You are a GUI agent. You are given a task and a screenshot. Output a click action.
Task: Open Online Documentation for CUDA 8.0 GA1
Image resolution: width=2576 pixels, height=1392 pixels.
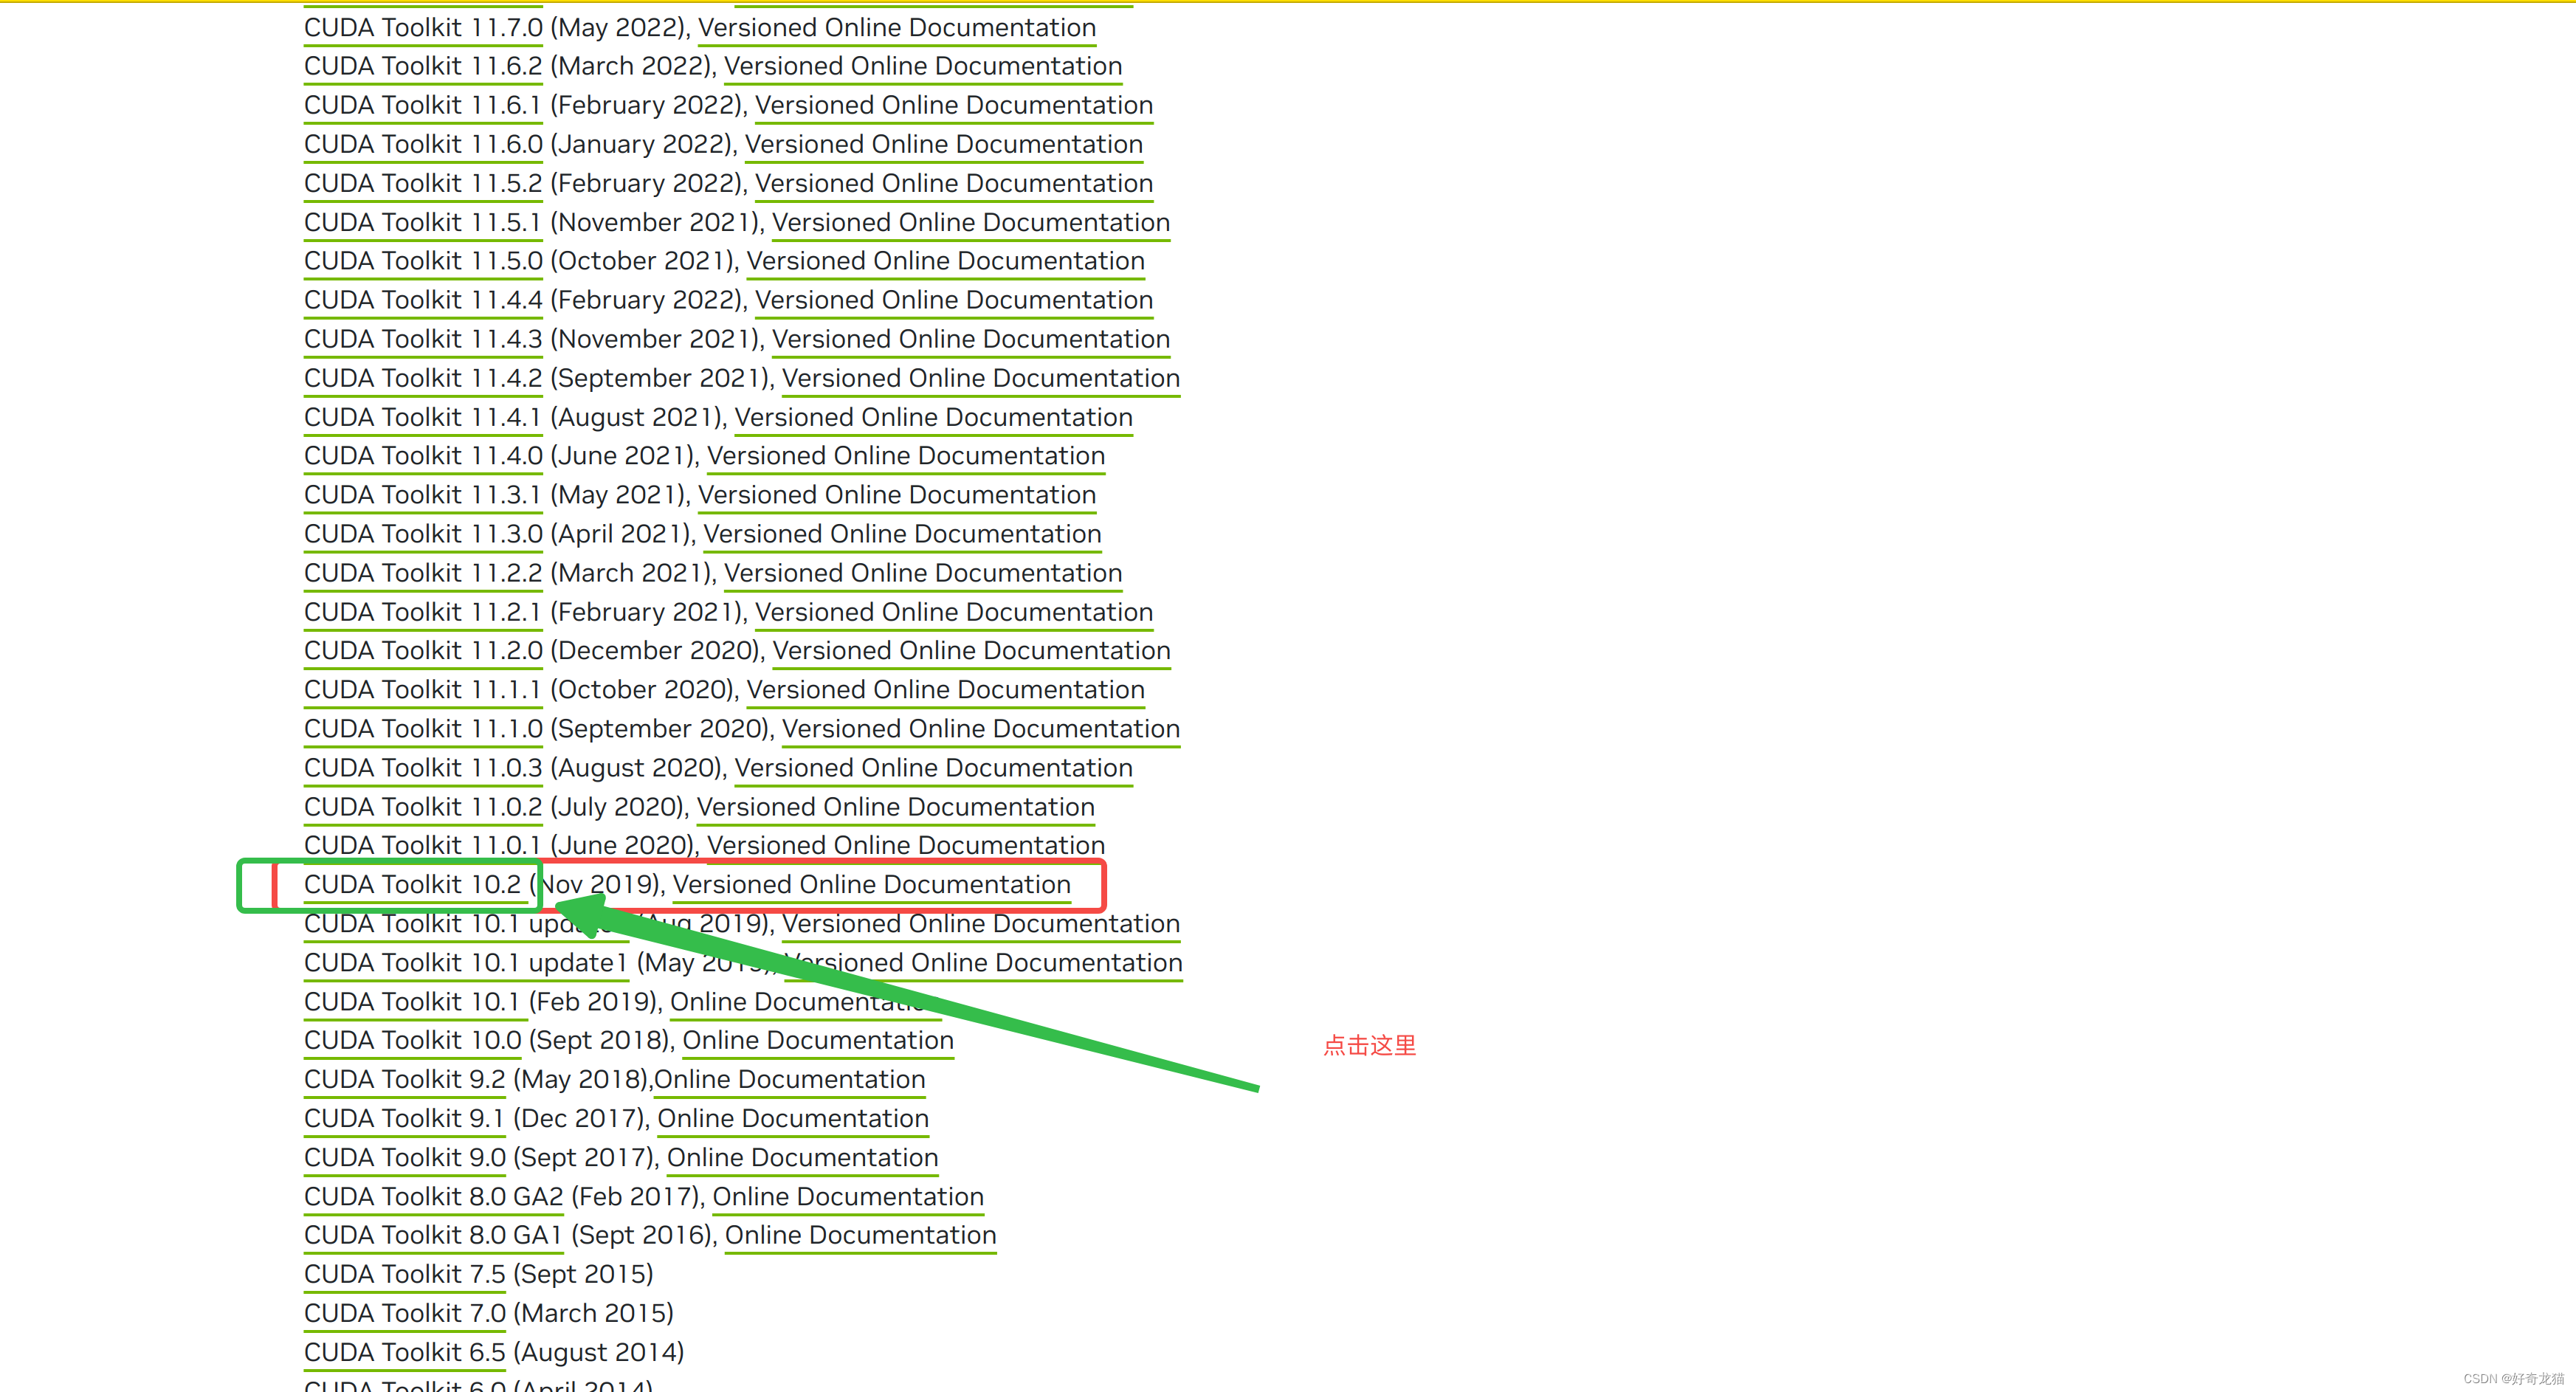861,1237
